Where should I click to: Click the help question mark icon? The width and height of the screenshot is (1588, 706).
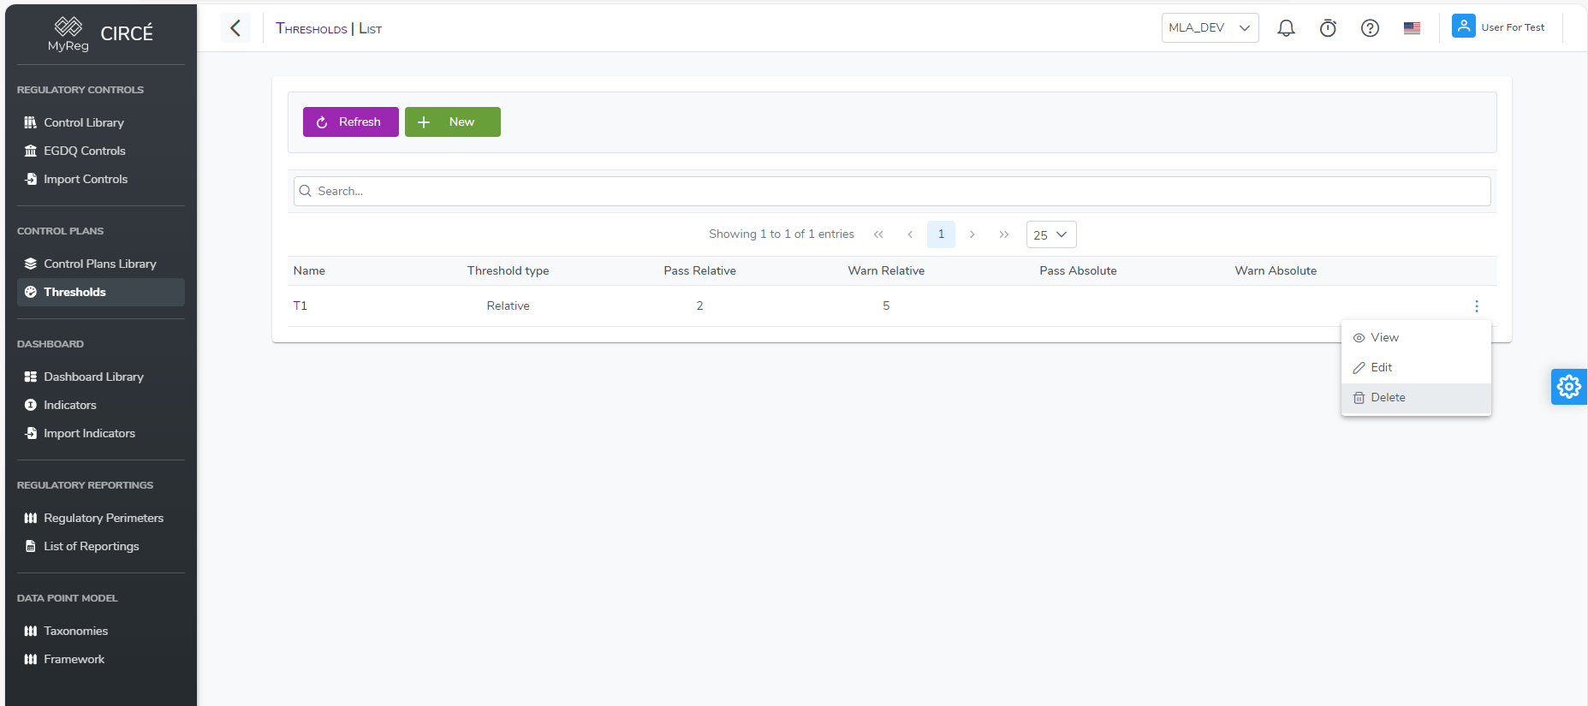(1370, 28)
